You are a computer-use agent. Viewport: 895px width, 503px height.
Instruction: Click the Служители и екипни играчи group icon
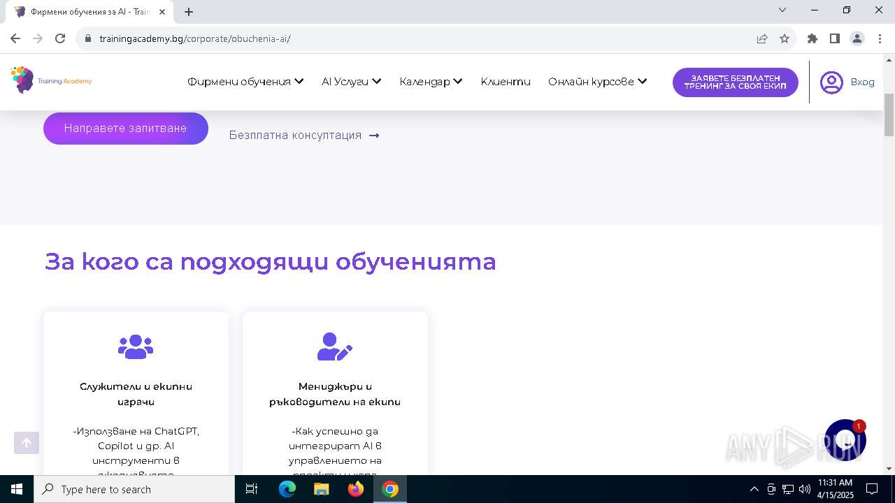[x=136, y=347]
